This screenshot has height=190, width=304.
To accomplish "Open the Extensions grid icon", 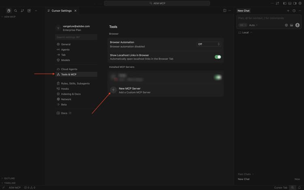I will point(29,11).
